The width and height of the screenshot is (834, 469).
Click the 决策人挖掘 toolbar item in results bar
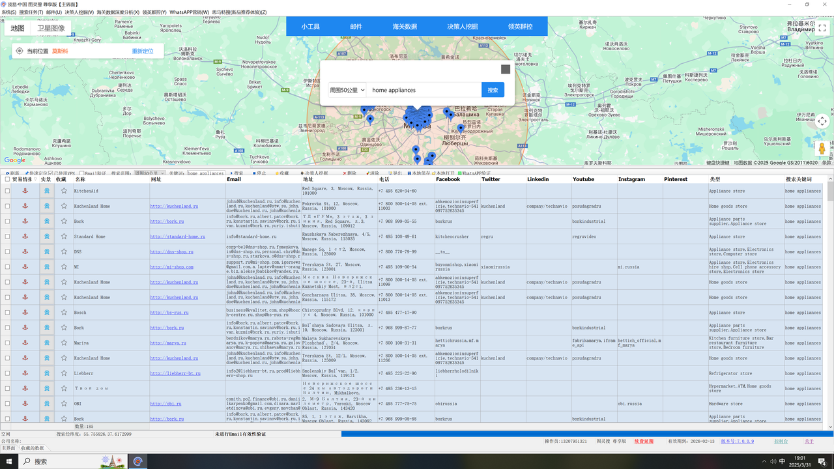pos(315,173)
